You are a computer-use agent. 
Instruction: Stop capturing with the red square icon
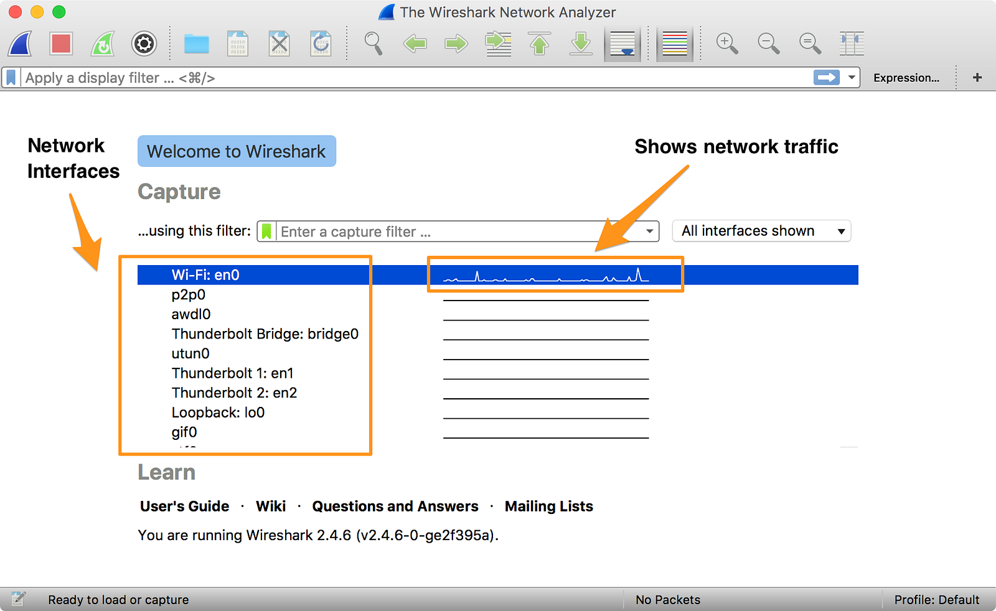(61, 44)
